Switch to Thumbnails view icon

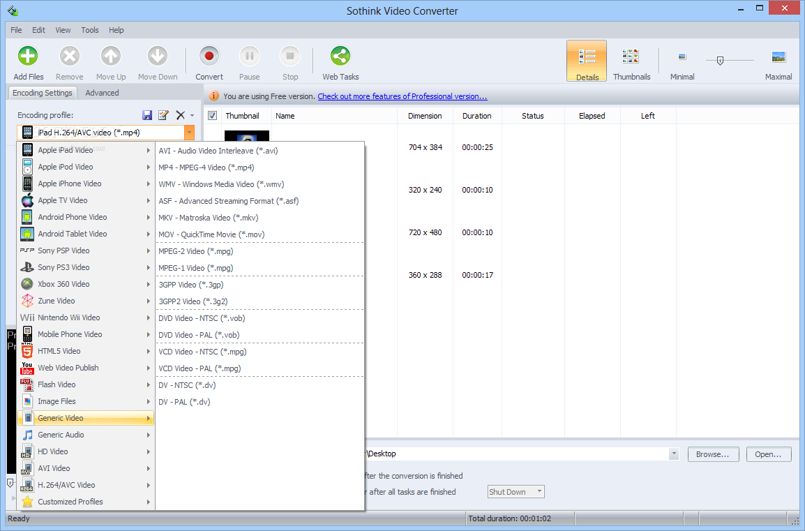[x=631, y=57]
